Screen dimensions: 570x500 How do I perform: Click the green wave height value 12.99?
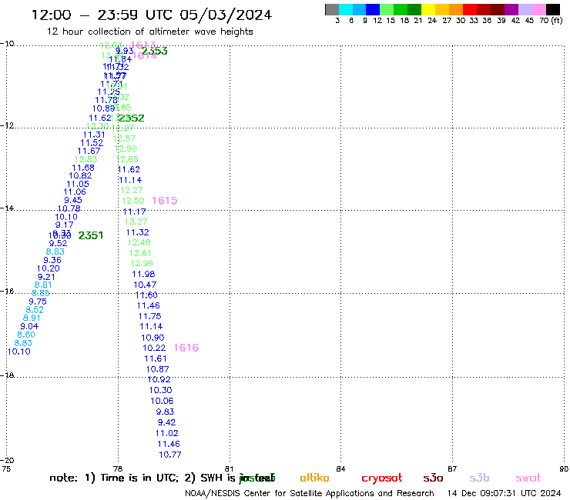click(142, 263)
